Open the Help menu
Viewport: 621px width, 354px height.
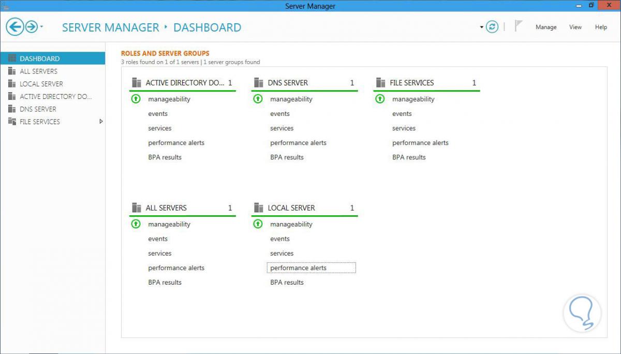601,27
